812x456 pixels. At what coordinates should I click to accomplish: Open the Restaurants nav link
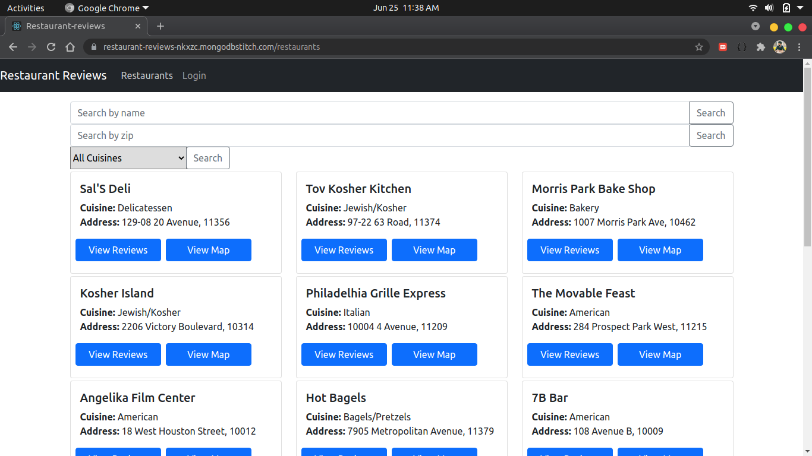[x=147, y=75]
